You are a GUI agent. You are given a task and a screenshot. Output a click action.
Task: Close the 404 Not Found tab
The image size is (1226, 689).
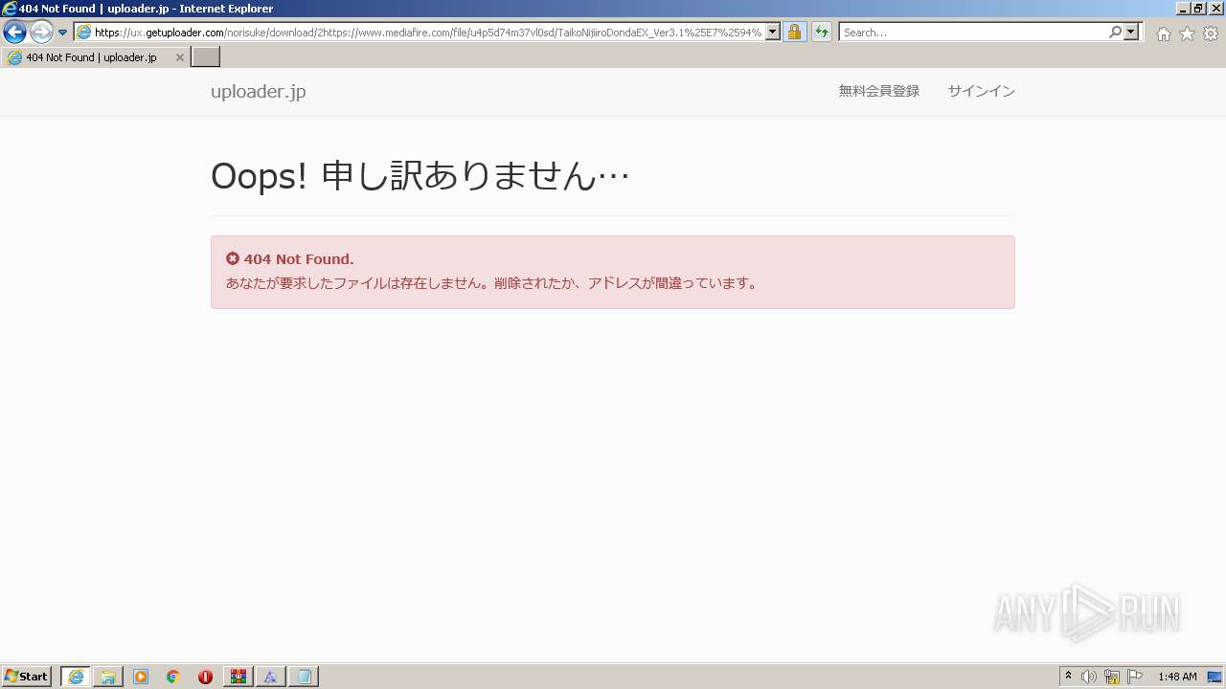[179, 57]
